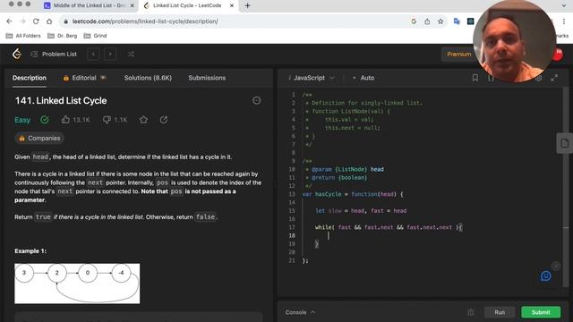The image size is (573, 322).
Task: Enter editor fullscreen mode
Action: coord(554,78)
